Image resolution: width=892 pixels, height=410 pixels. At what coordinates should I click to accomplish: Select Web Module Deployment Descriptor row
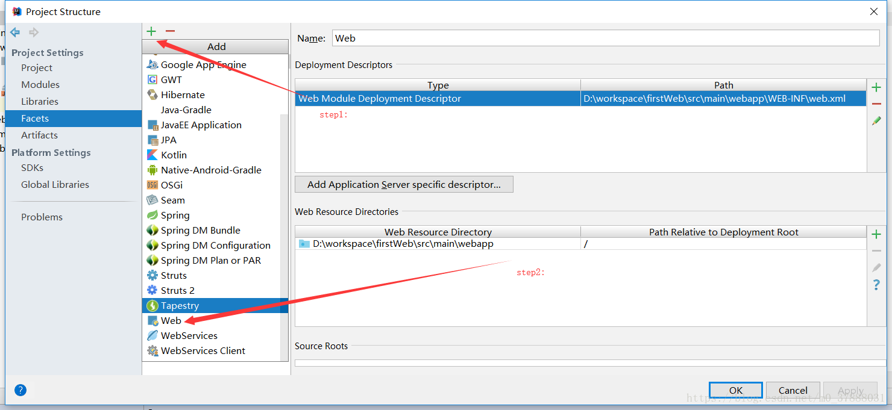581,99
